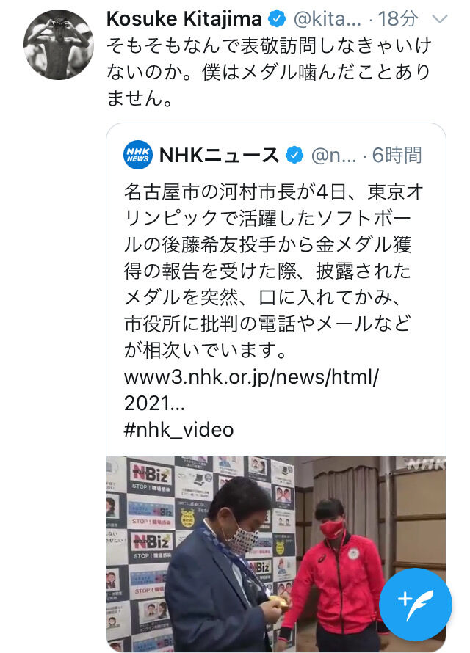The height and width of the screenshot is (653, 470).
Task: Click the @n... NHK handle
Action: coord(333,156)
